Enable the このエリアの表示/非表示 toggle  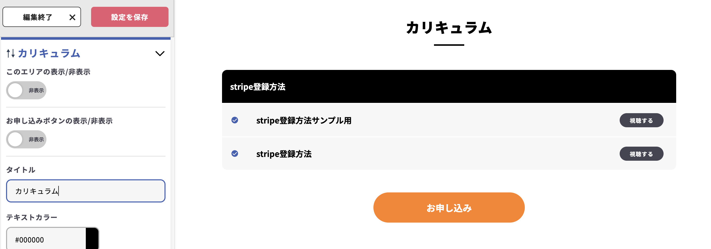[x=26, y=90]
